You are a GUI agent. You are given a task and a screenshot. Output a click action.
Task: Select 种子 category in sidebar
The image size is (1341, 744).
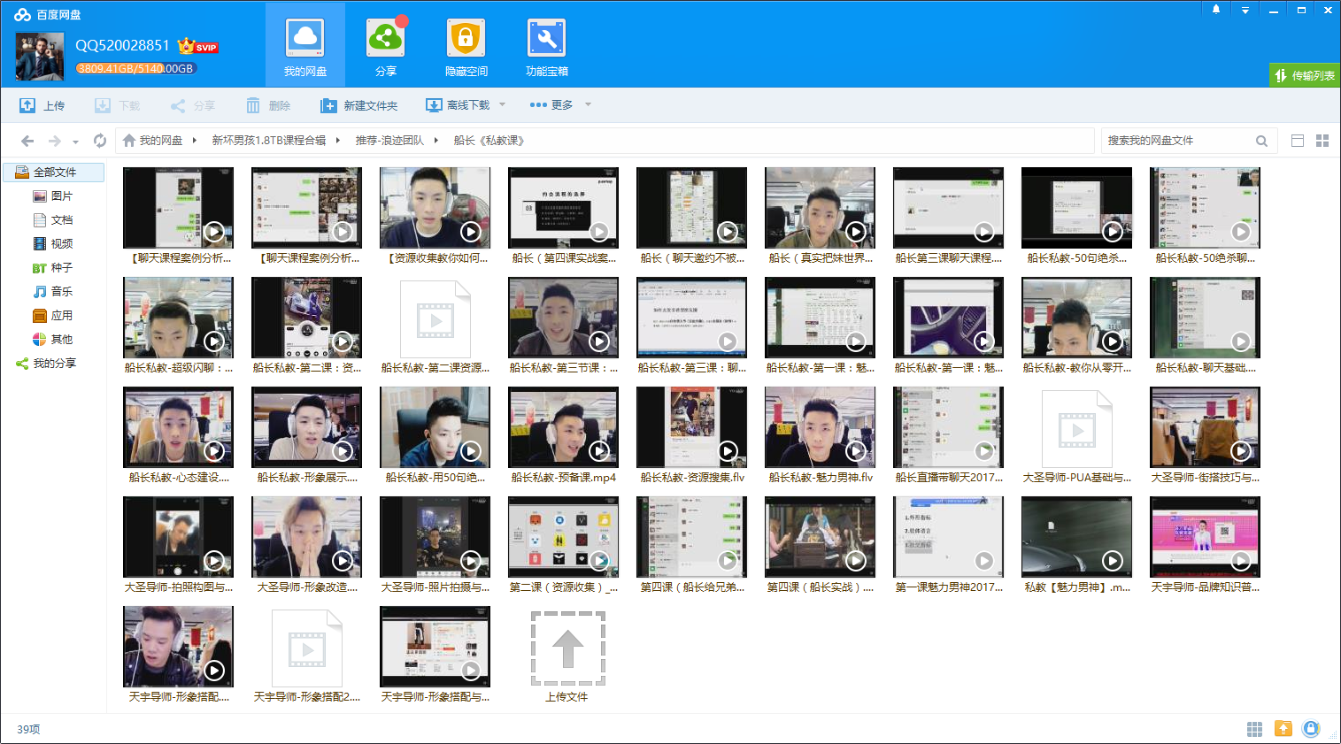tap(52, 267)
